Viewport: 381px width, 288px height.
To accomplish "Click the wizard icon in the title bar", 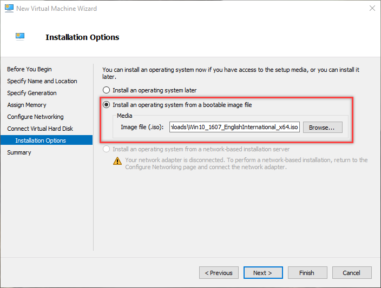I will [x=8, y=9].
